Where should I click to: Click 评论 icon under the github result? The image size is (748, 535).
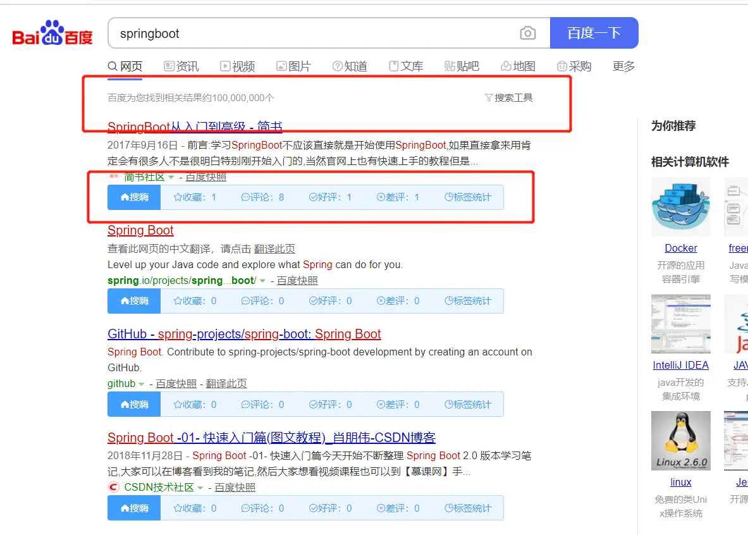tap(245, 404)
